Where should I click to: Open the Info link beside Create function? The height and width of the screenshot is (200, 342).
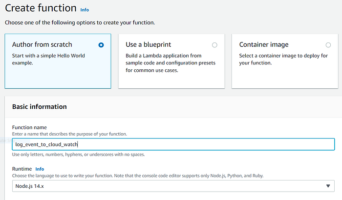coord(85,10)
